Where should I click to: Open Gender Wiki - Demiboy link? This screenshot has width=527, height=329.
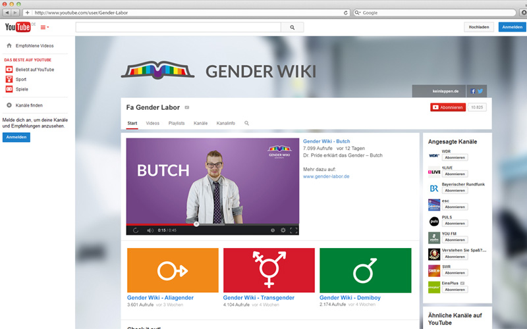click(x=350, y=298)
